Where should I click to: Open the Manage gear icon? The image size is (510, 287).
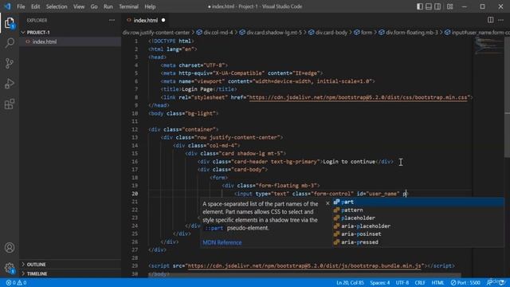pos(10,268)
